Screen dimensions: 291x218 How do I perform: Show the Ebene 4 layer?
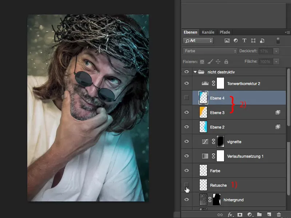tap(187, 97)
